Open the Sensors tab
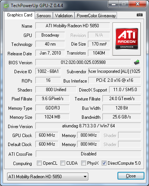Image resolution: width=149 pixels, height=186 pixels. (44, 16)
